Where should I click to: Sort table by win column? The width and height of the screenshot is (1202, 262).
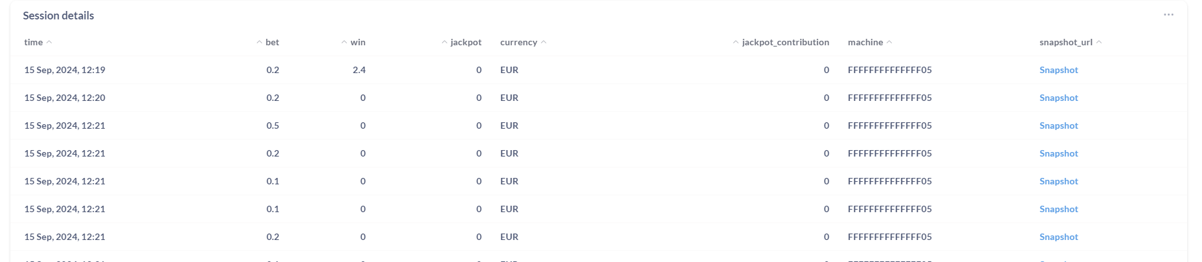(357, 43)
